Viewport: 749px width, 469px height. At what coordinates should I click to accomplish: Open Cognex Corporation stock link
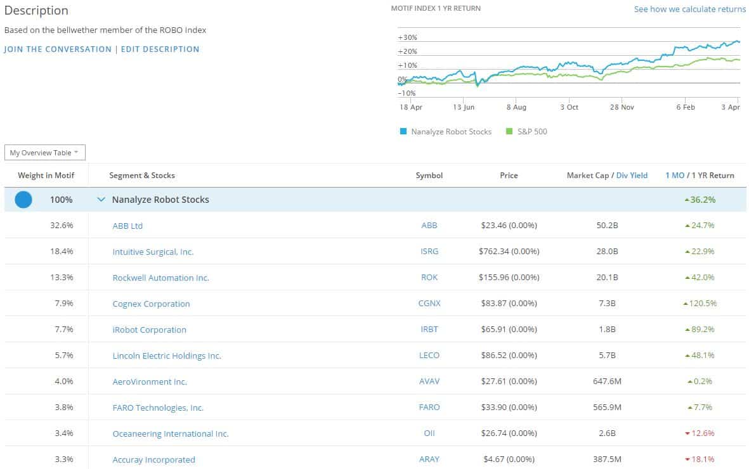click(151, 304)
